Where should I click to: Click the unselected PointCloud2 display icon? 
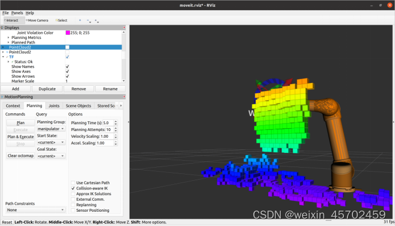point(7,52)
